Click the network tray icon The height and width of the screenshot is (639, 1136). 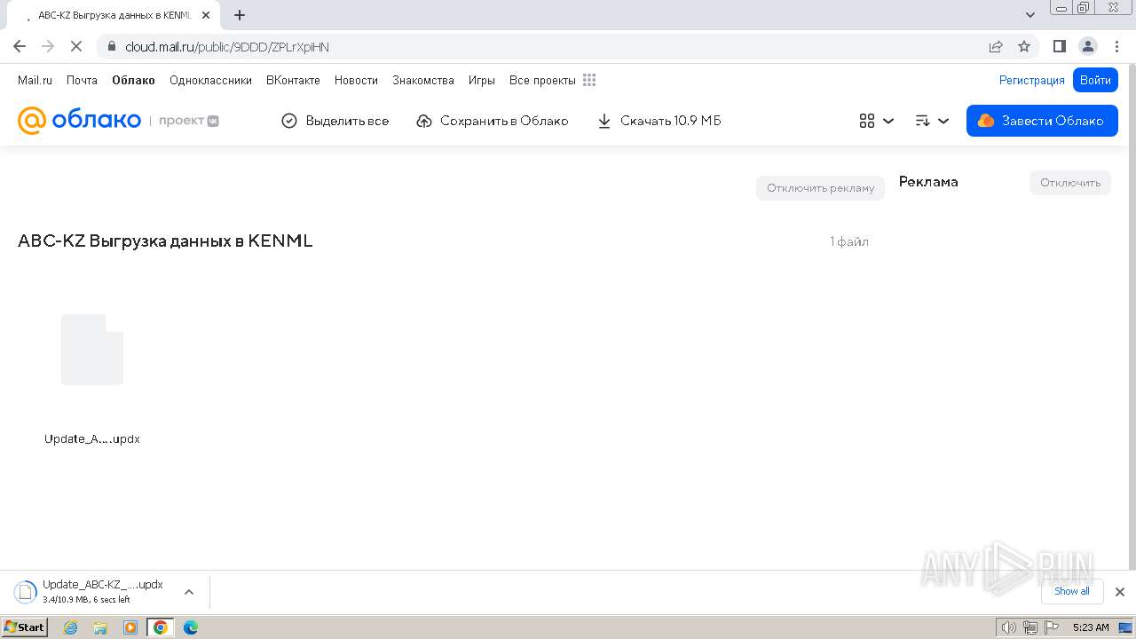coord(1029,627)
